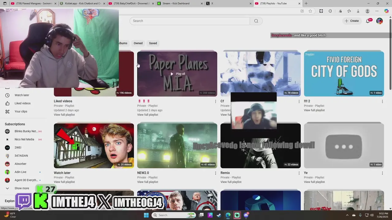Open more options for the NEW2.0 playlist
Image resolution: width=392 pixels, height=220 pixels.
click(215, 173)
